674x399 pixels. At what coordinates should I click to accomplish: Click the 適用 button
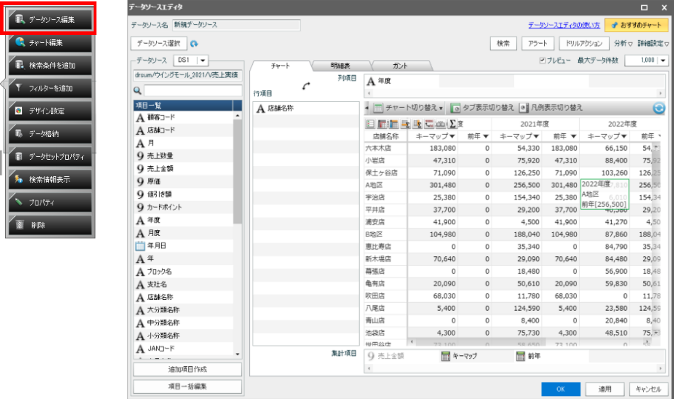(605, 389)
